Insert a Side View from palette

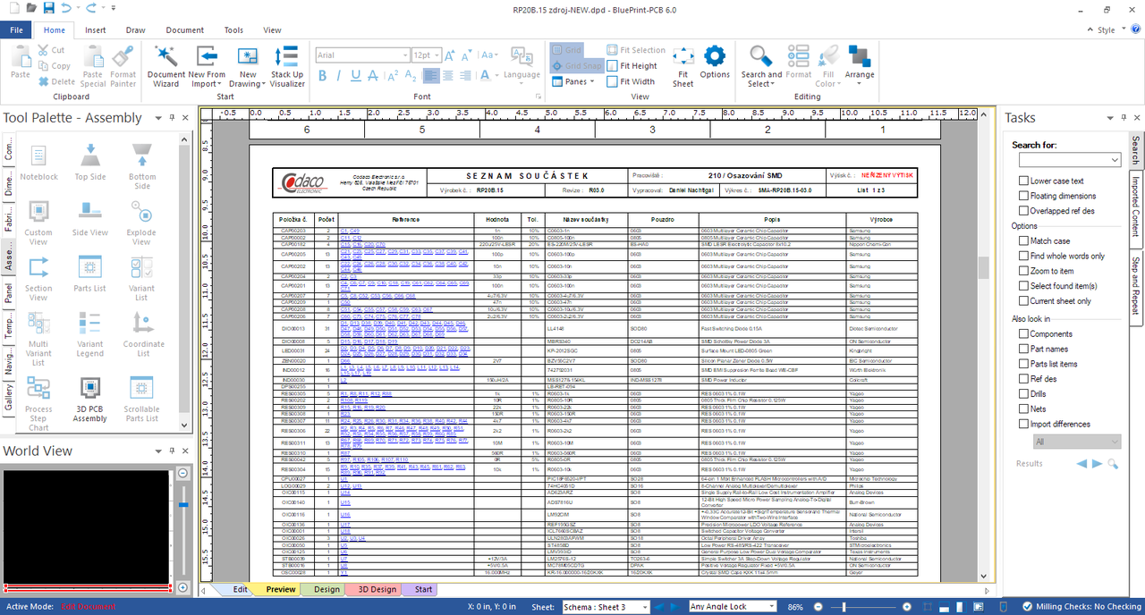(x=89, y=218)
